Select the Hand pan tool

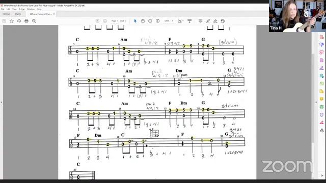143,21
